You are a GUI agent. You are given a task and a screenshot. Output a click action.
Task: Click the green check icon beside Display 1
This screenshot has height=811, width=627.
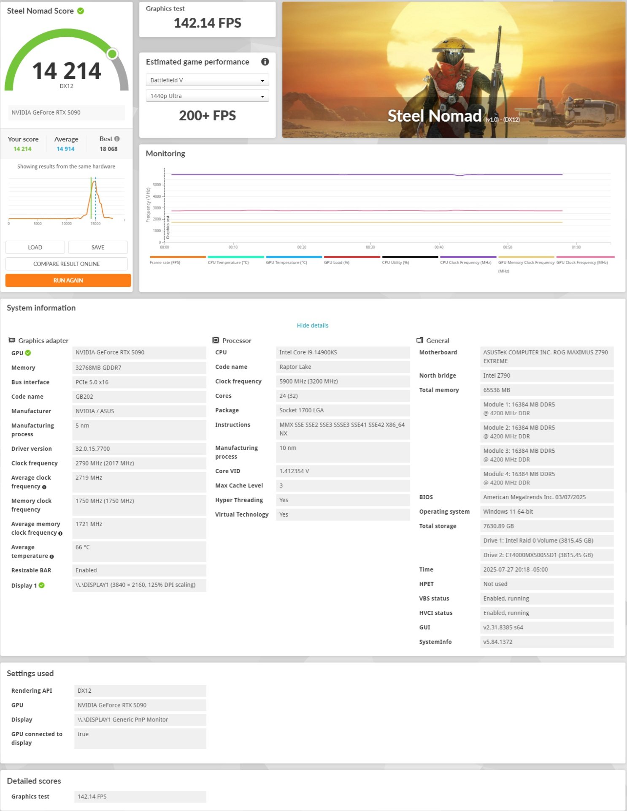42,585
